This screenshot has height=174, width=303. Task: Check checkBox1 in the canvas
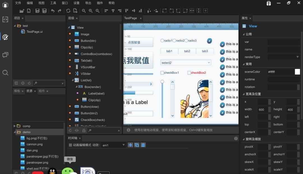pyautogui.click(x=162, y=73)
